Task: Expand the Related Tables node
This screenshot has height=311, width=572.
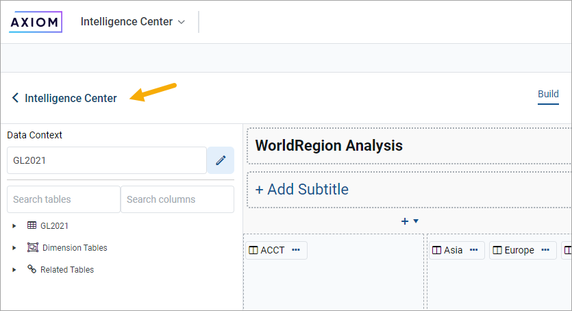Action: 14,269
